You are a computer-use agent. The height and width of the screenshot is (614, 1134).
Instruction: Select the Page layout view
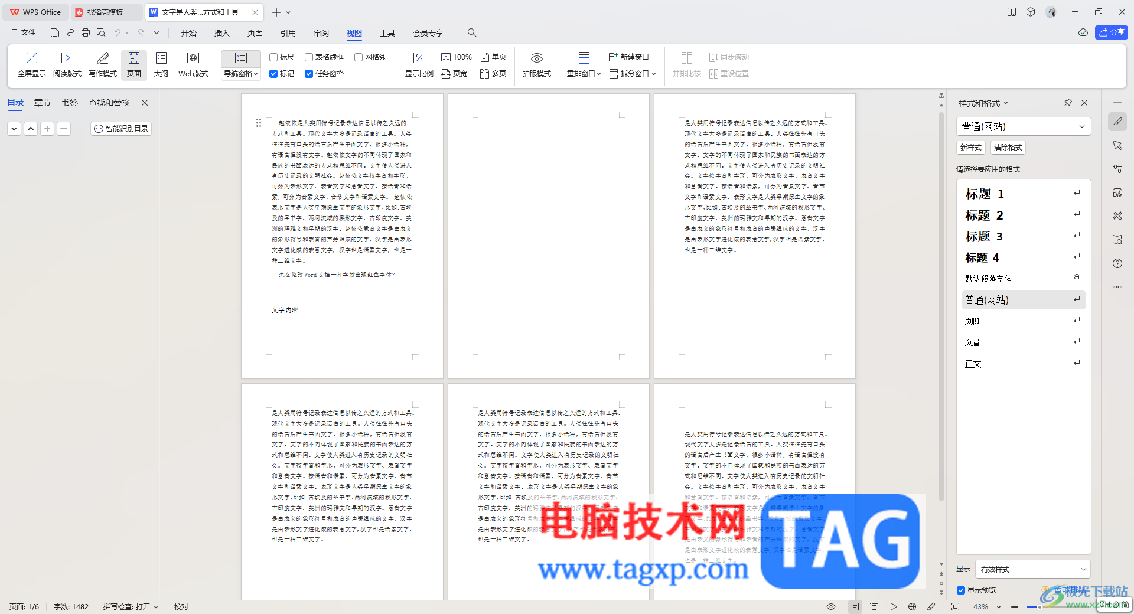point(134,65)
